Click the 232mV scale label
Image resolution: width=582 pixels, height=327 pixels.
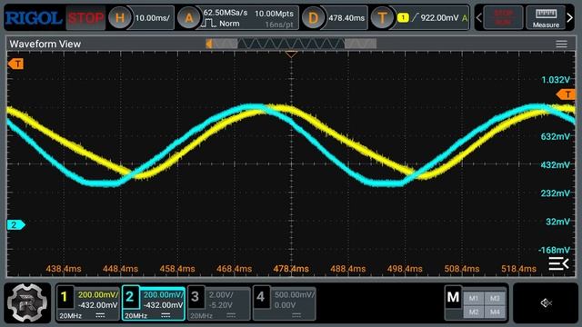(556, 193)
